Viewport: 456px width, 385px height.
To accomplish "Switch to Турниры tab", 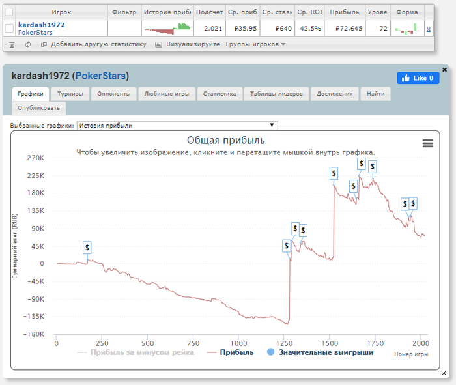I will (x=70, y=94).
